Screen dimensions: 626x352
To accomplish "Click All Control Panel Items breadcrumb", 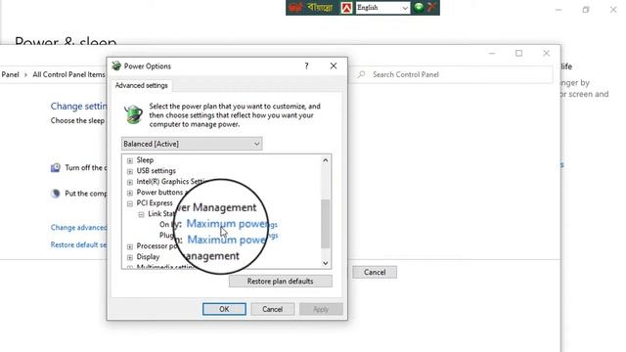I will click(x=68, y=74).
